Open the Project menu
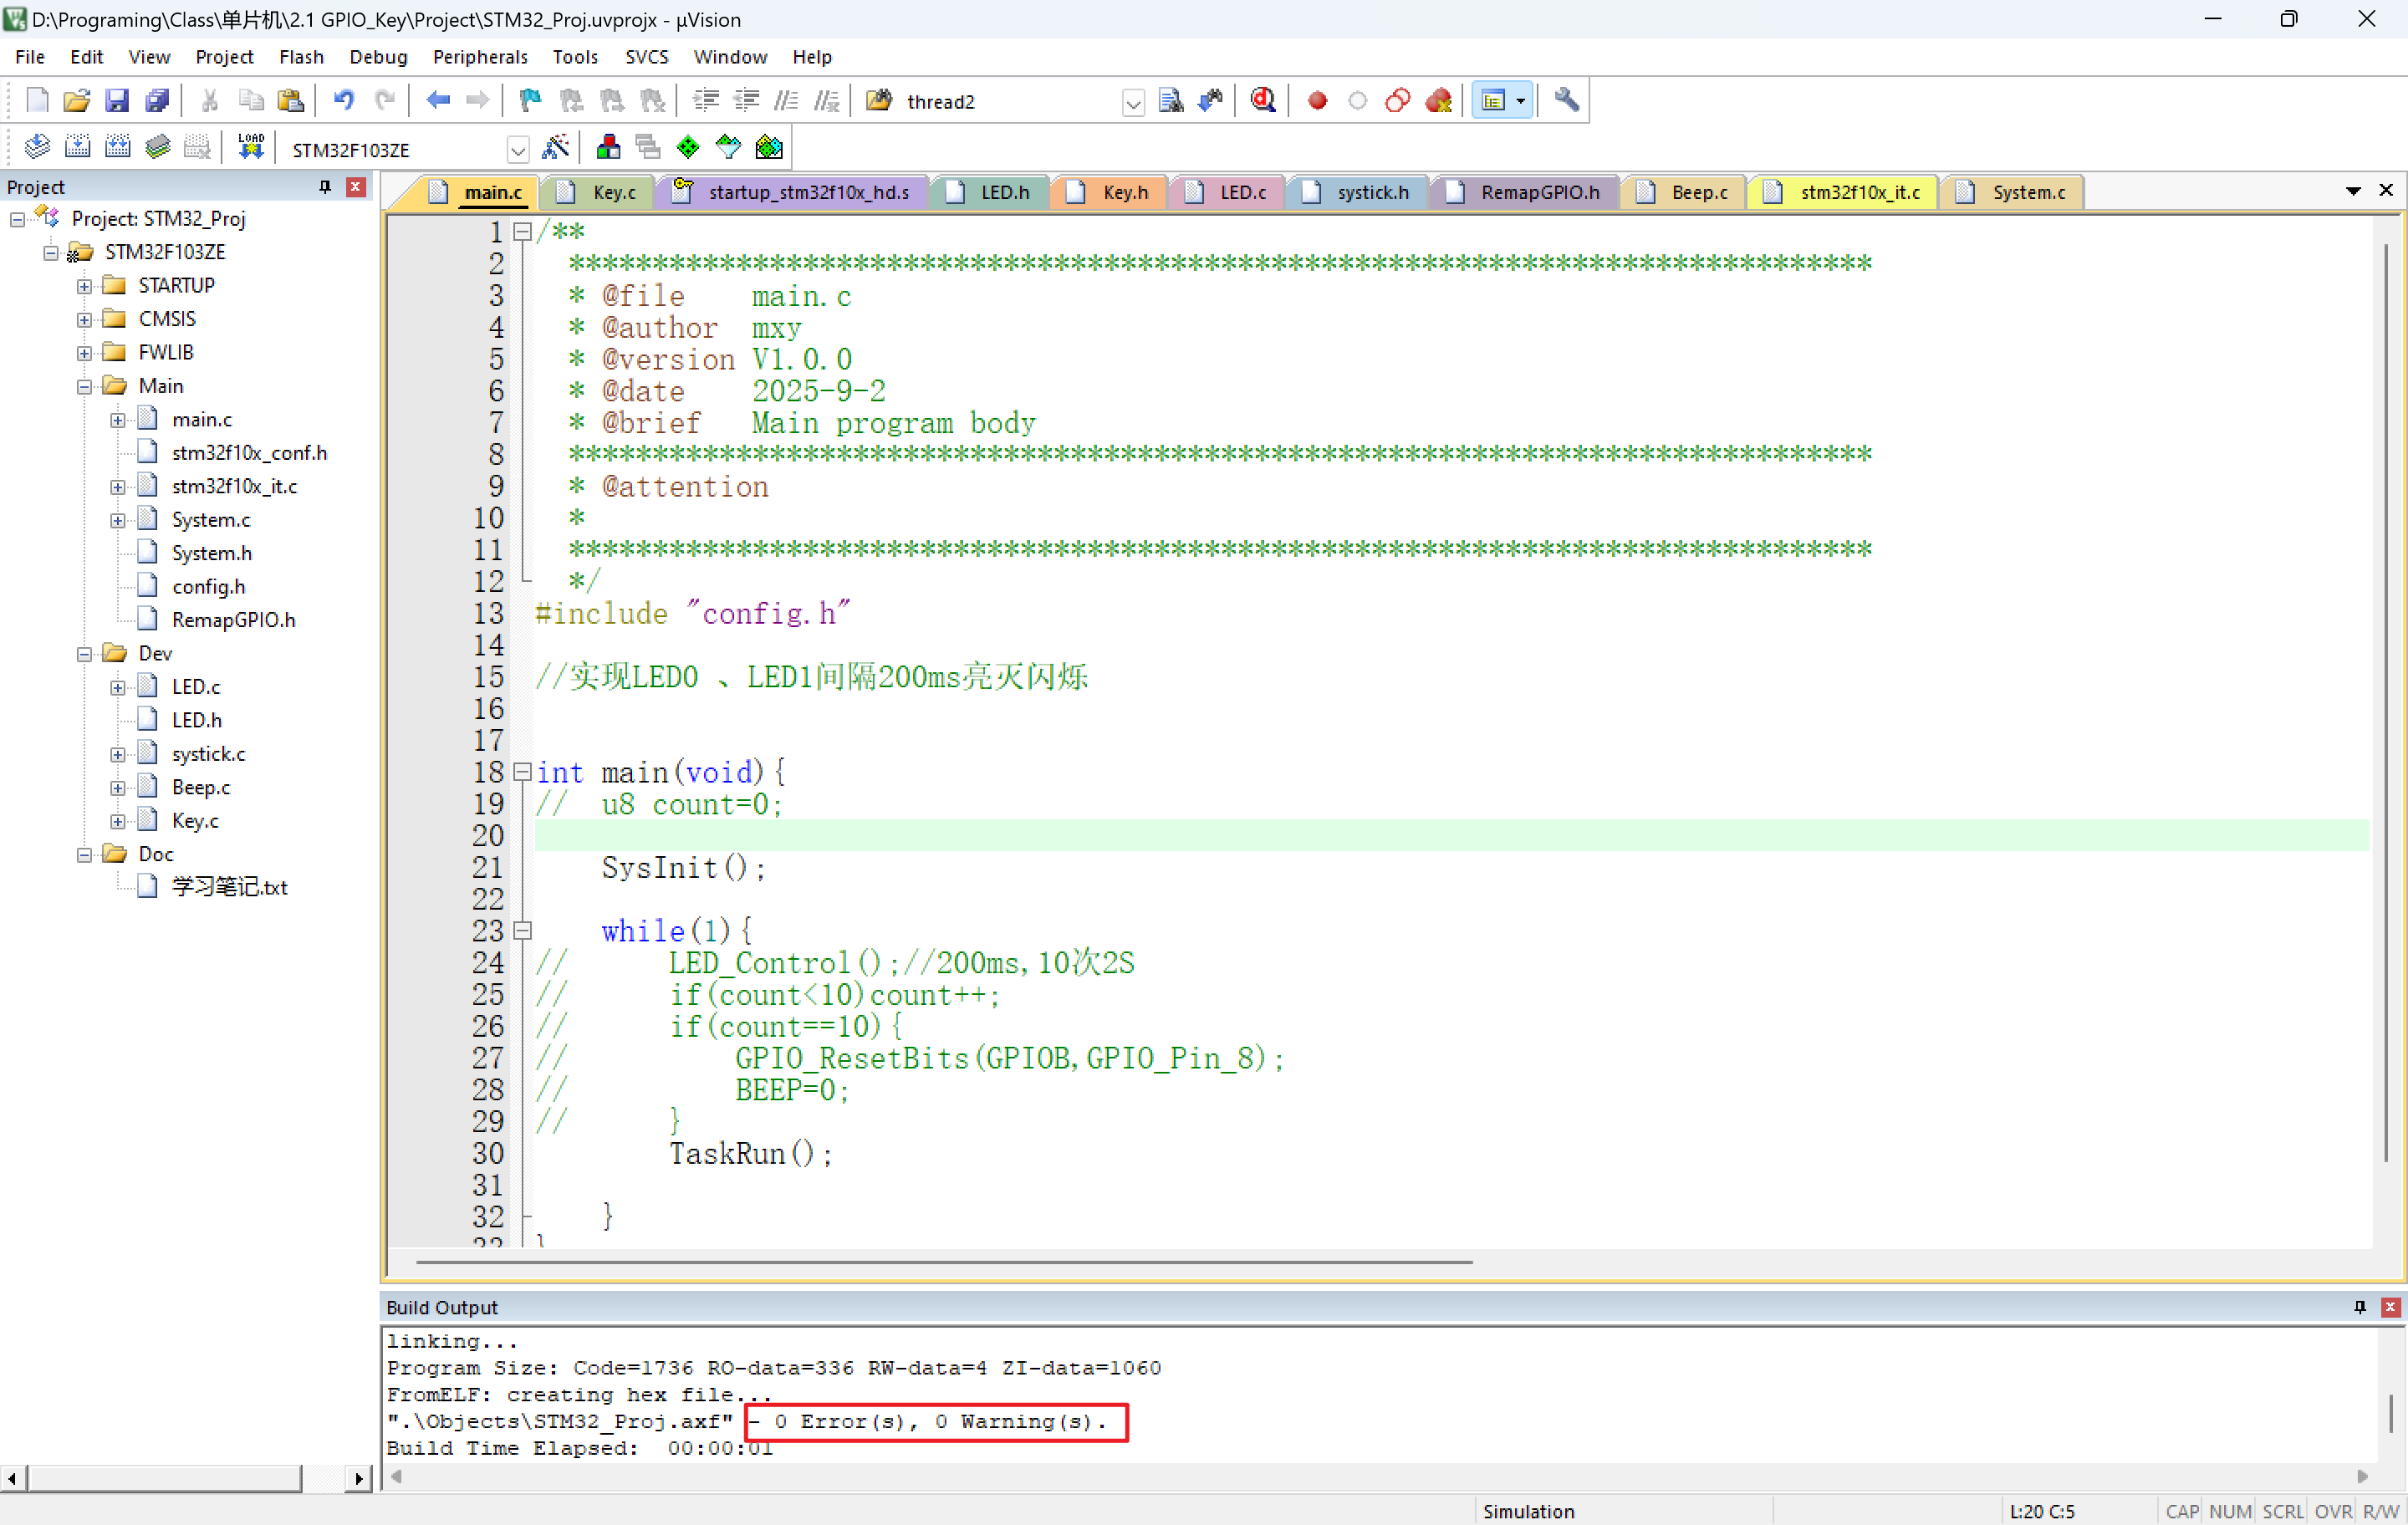The height and width of the screenshot is (1525, 2408). (x=224, y=57)
